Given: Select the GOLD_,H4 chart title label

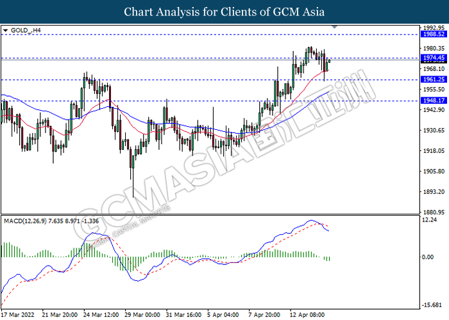Looking at the screenshot, I should point(26,30).
